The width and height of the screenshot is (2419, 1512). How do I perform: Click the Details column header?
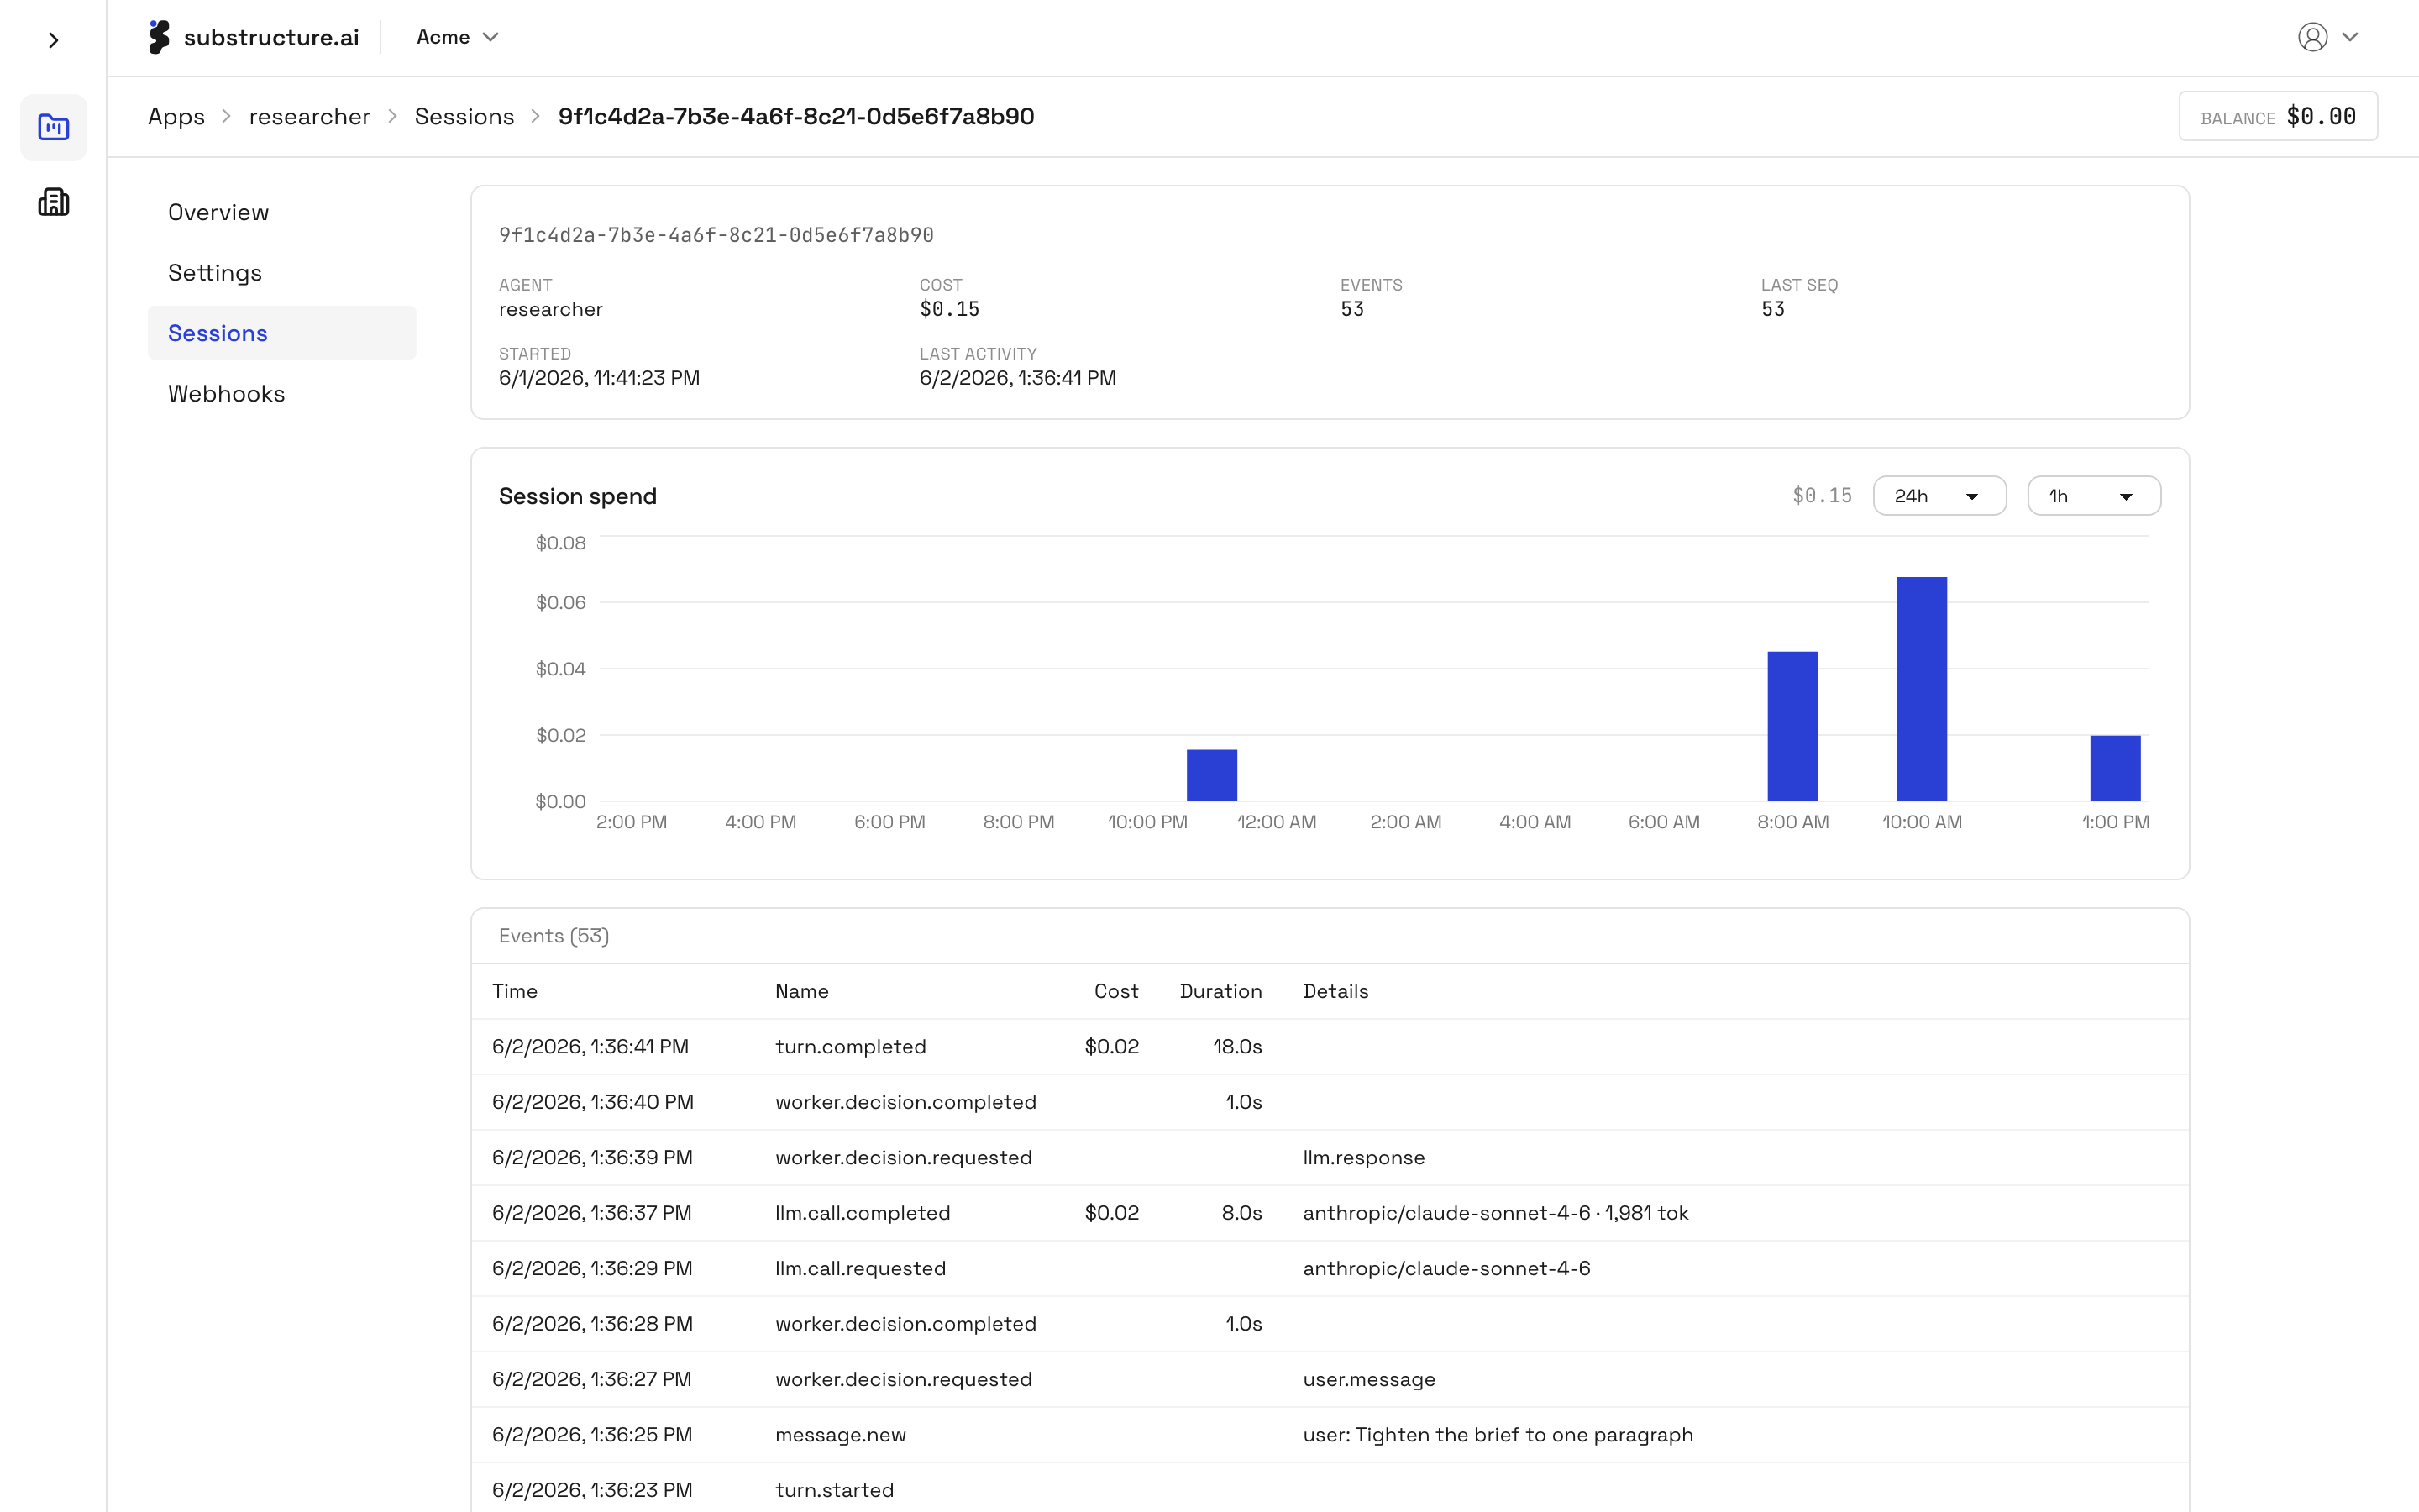coord(1335,991)
